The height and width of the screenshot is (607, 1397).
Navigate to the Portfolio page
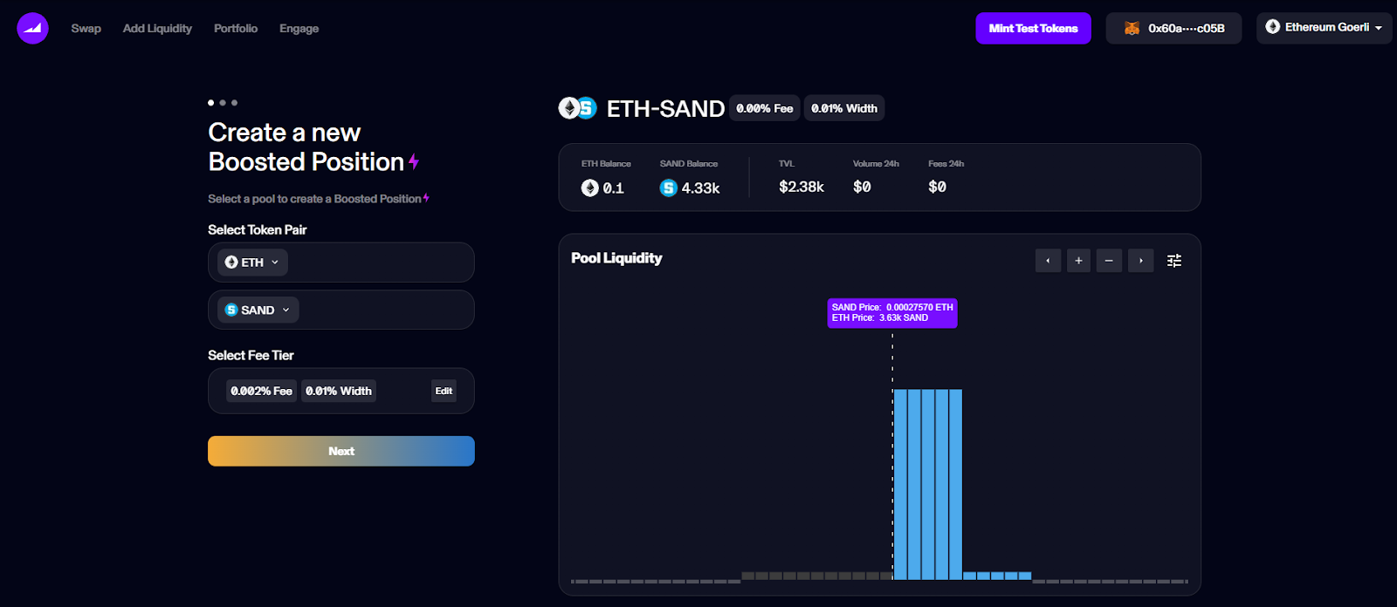[236, 29]
